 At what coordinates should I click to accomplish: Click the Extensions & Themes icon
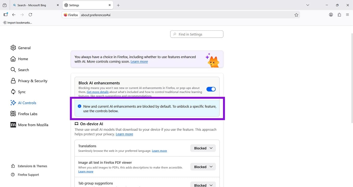click(13, 166)
